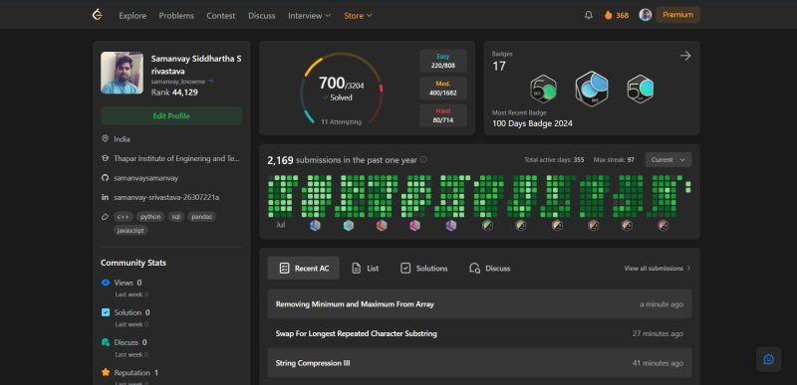Viewport: 797px width, 385px height.
Task: Open the Contest page
Action: point(220,16)
